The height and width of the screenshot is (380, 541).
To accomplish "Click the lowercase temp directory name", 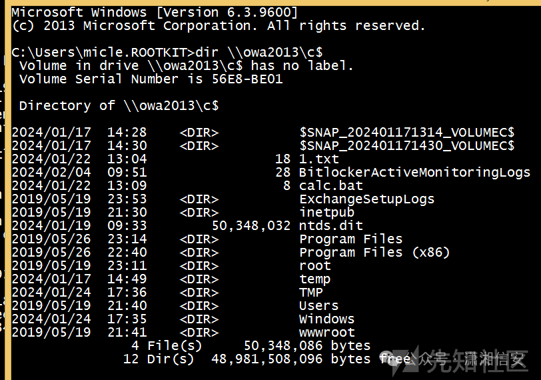I will click(314, 279).
